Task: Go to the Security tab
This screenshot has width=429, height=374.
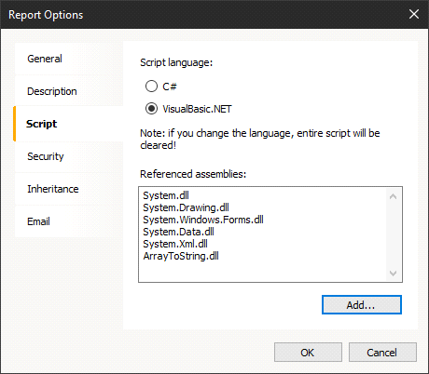Action: click(69, 156)
